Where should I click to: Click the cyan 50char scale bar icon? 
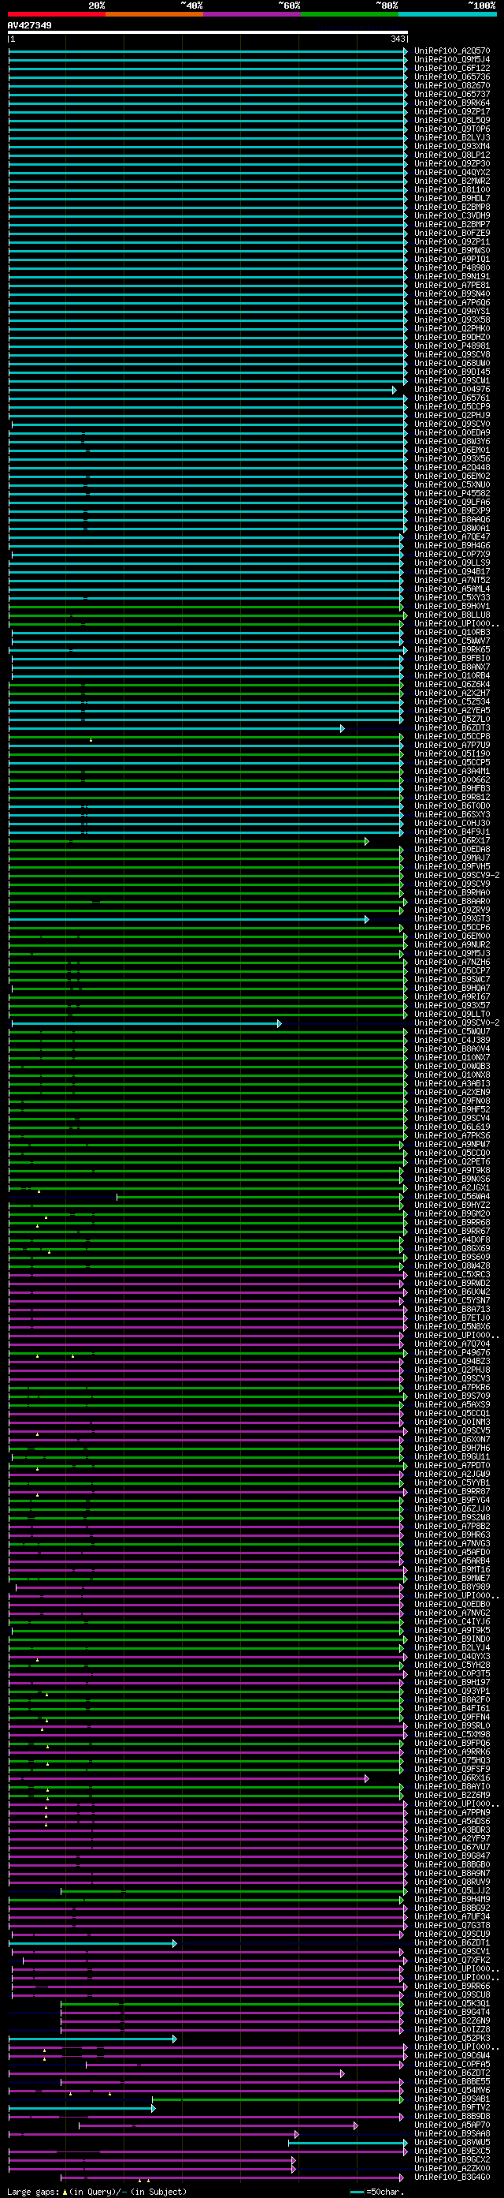click(x=357, y=2192)
